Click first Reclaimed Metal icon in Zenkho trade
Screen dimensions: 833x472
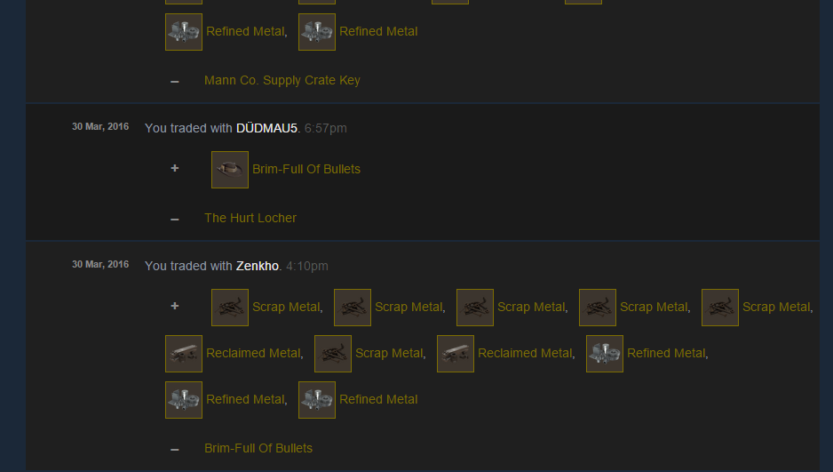(184, 354)
